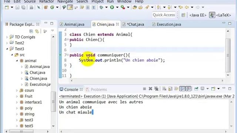The image size is (237, 133).
Task: Click the Debug bug icon
Action: pos(101,7)
